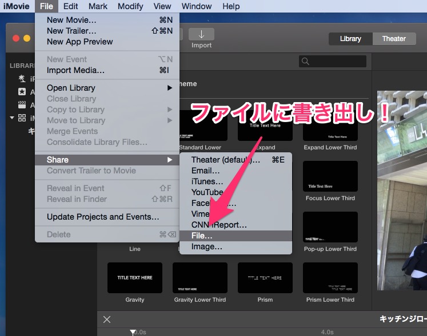This screenshot has width=427, height=336.
Task: Switch to the Theater view
Action: (x=394, y=39)
